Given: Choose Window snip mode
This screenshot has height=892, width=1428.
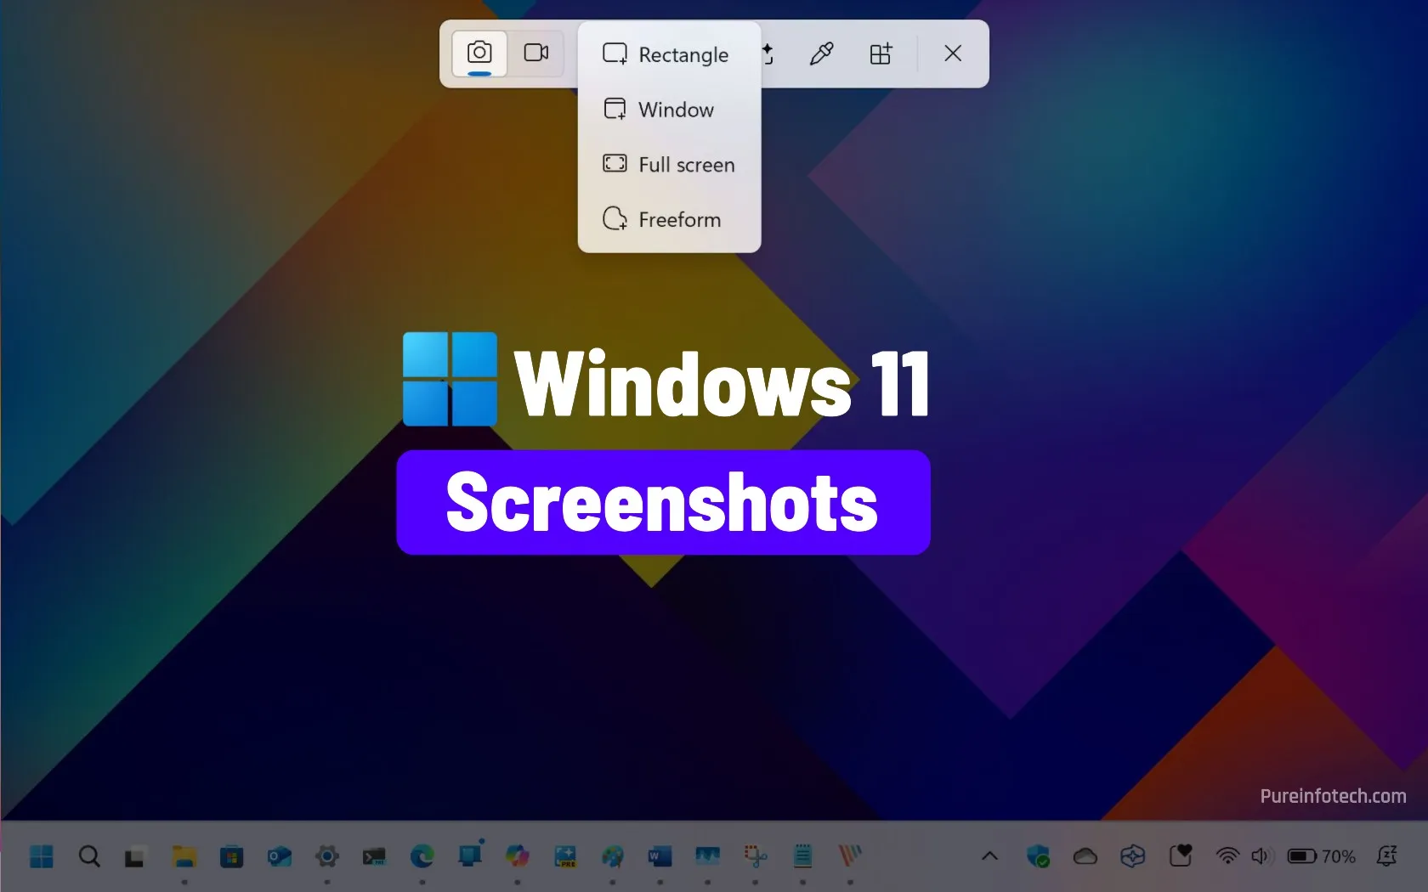Looking at the screenshot, I should (668, 110).
